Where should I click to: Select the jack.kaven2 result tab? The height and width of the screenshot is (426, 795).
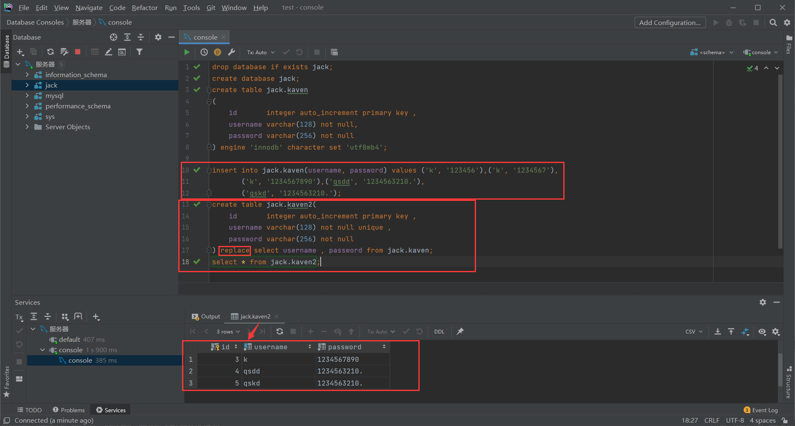point(255,316)
